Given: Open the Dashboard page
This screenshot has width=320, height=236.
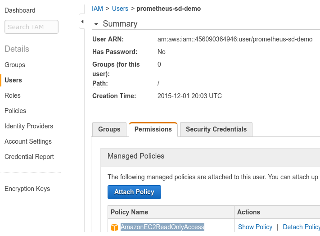Looking at the screenshot, I should 20,10.
